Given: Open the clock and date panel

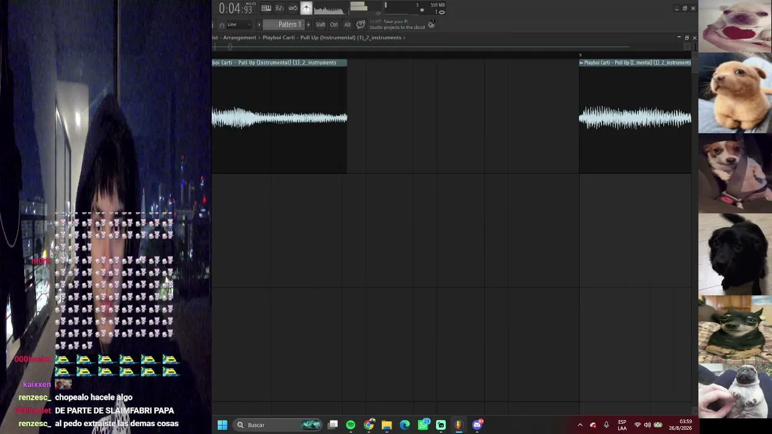Looking at the screenshot, I should click(x=680, y=425).
